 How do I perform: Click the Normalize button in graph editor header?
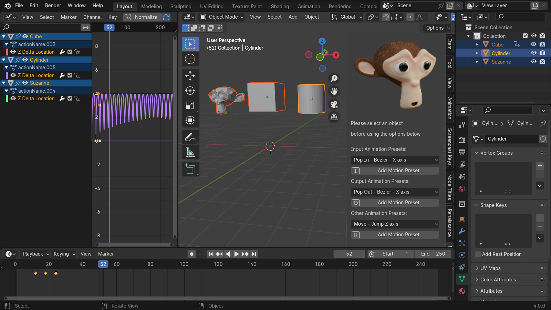click(x=142, y=17)
